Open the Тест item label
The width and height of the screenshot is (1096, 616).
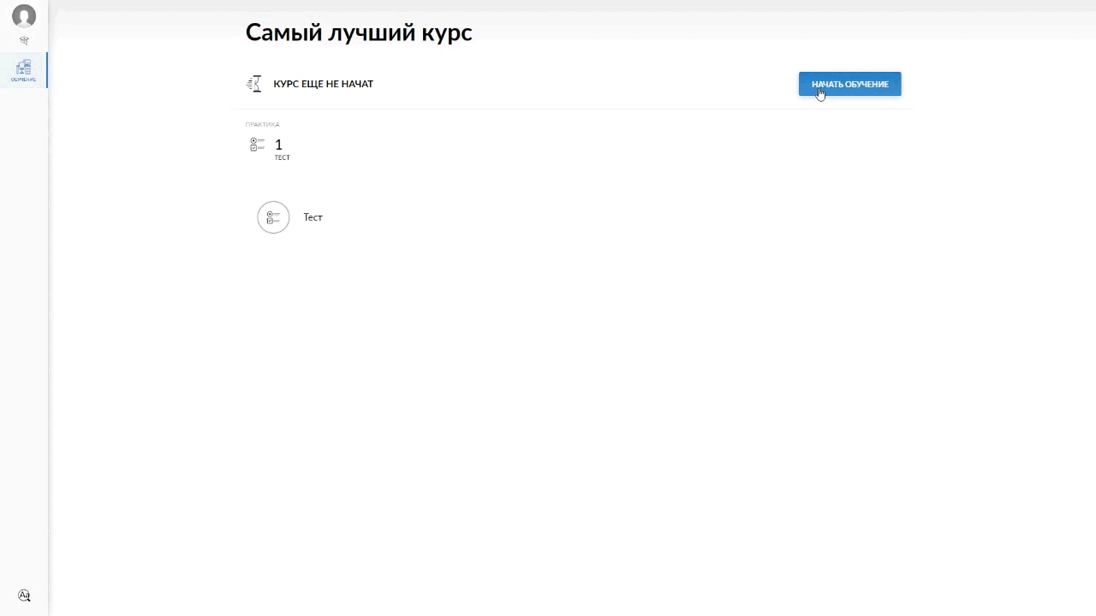(313, 217)
